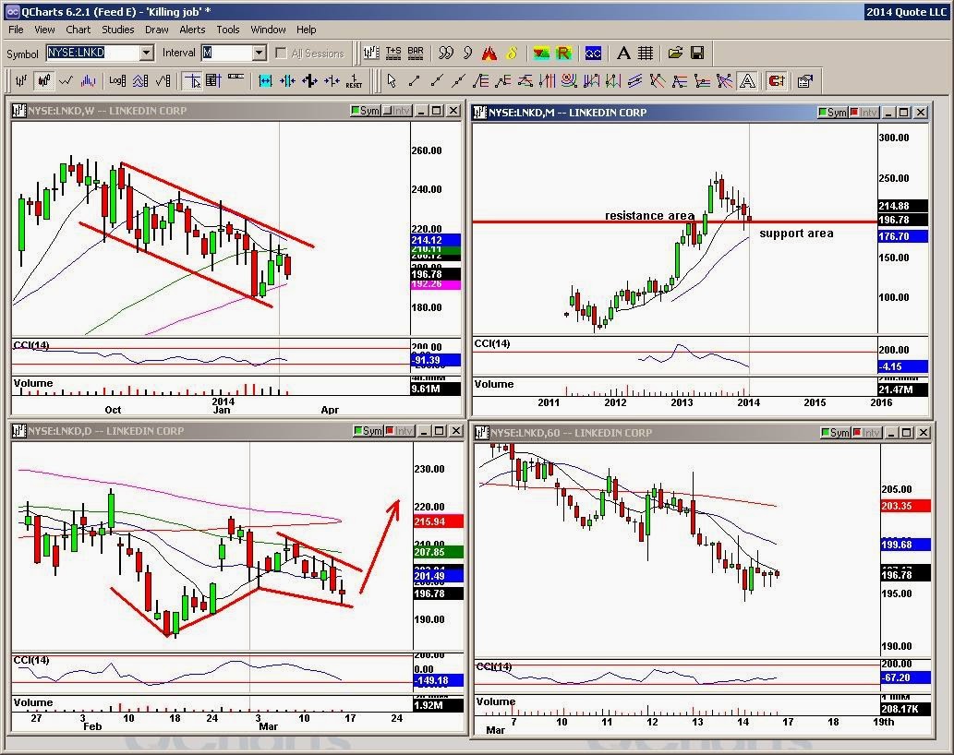Select the trend line segment tool
This screenshot has height=755, width=954.
pyautogui.click(x=415, y=81)
